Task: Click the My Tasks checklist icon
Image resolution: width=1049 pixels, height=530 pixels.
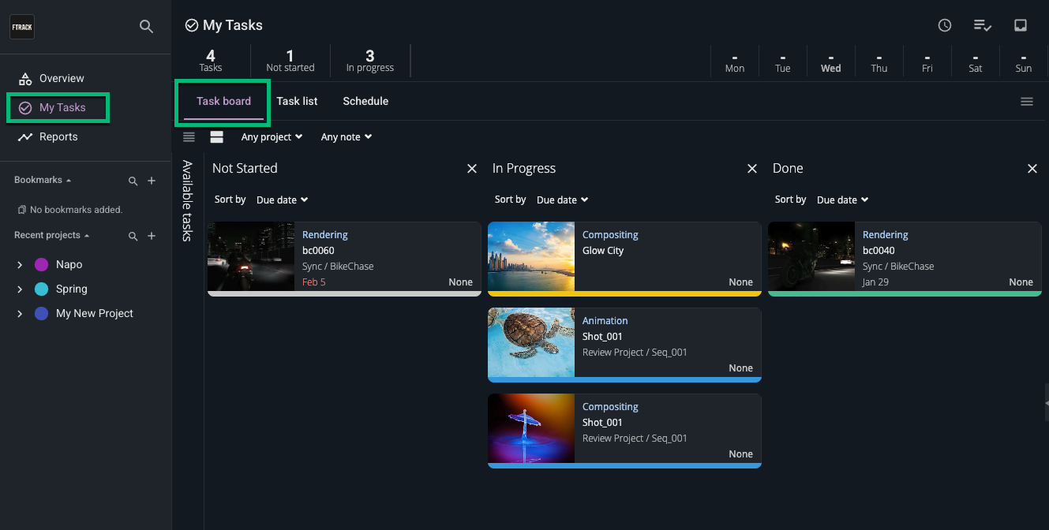Action: click(982, 24)
